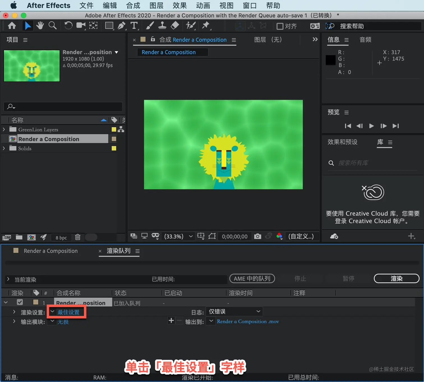Image resolution: width=424 pixels, height=382 pixels.
Task: Open the show channel color icon
Action: pos(279,236)
